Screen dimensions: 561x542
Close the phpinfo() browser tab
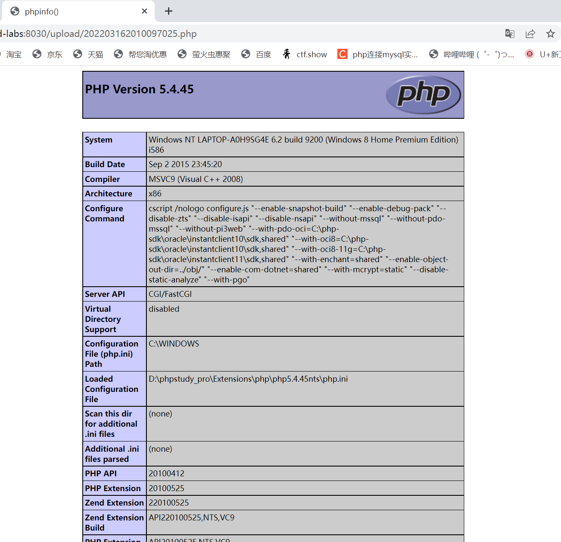point(145,11)
